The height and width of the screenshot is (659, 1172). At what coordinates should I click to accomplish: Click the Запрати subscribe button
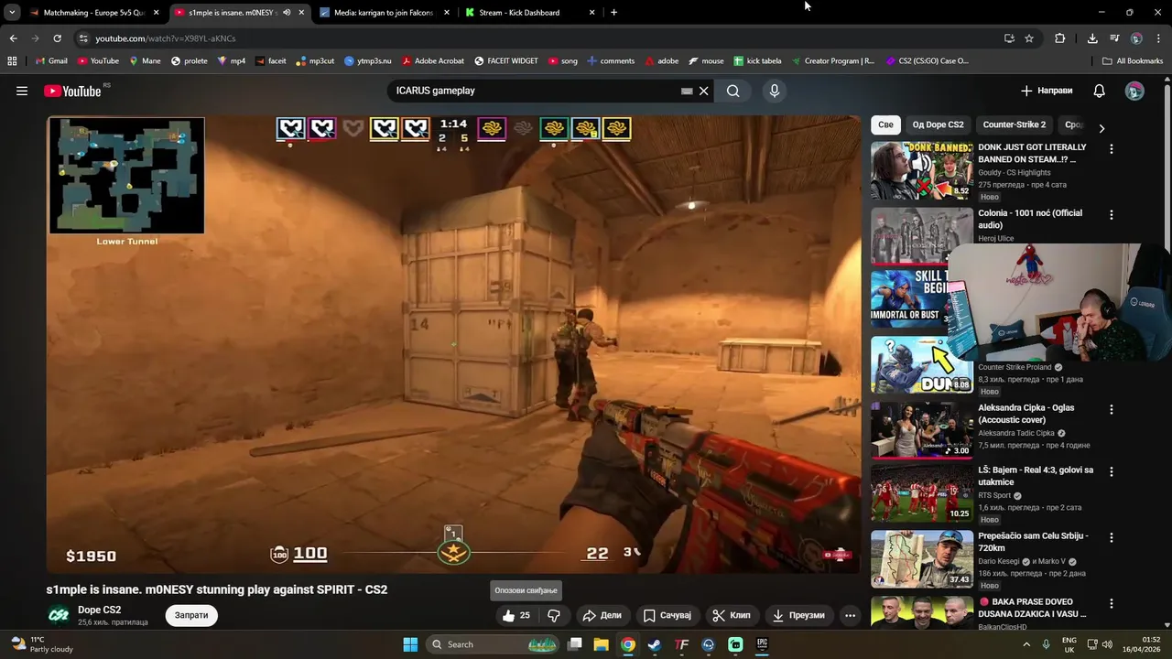(191, 615)
